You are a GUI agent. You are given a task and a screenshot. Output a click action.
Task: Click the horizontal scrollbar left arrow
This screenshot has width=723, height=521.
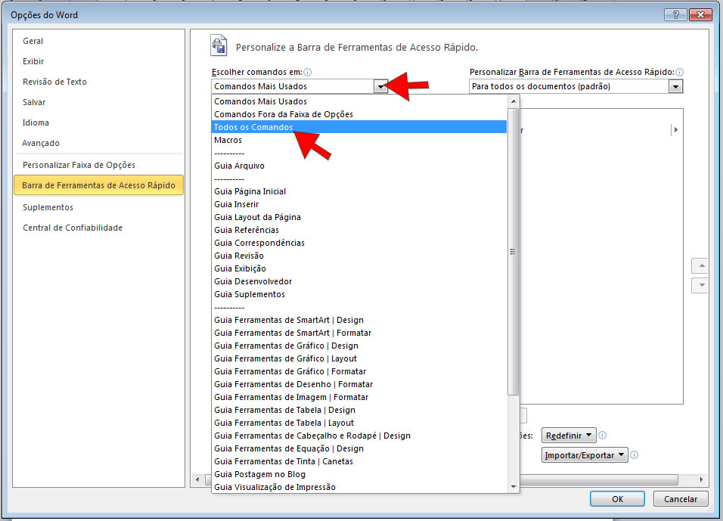(197, 480)
